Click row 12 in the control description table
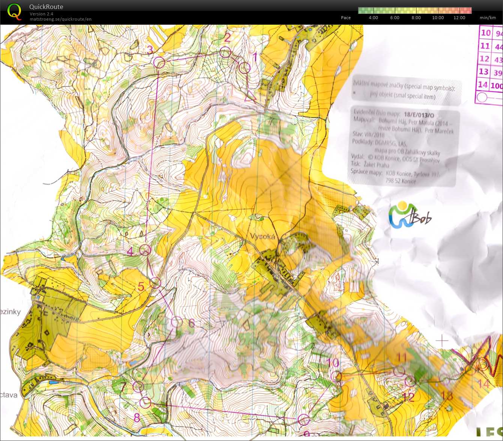The width and height of the screenshot is (503, 441). [491, 59]
